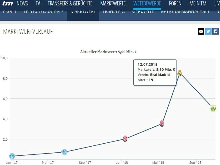Switch to the Profil tab
220x165 pixels.
(x=10, y=11)
